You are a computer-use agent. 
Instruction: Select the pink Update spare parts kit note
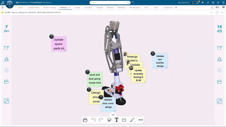click(x=59, y=44)
